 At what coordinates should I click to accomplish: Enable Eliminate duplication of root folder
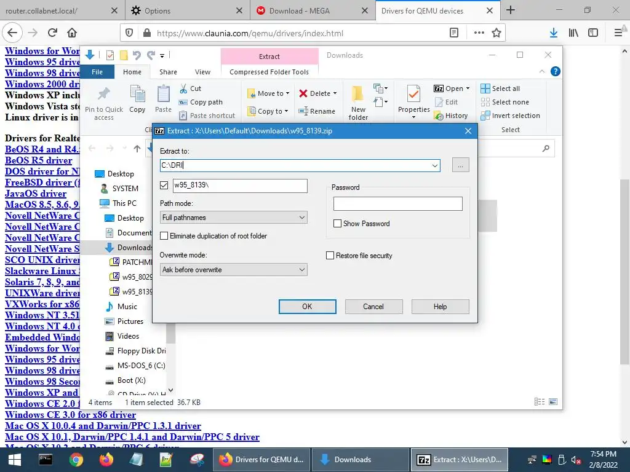tap(164, 236)
